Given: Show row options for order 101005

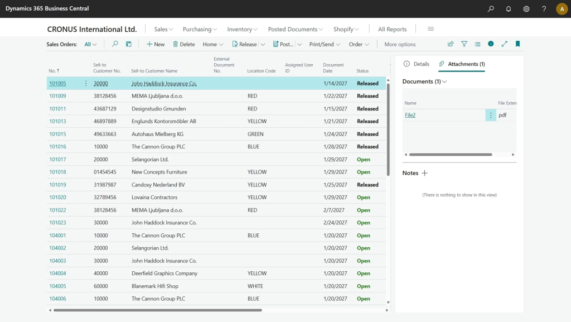Looking at the screenshot, I should (86, 83).
